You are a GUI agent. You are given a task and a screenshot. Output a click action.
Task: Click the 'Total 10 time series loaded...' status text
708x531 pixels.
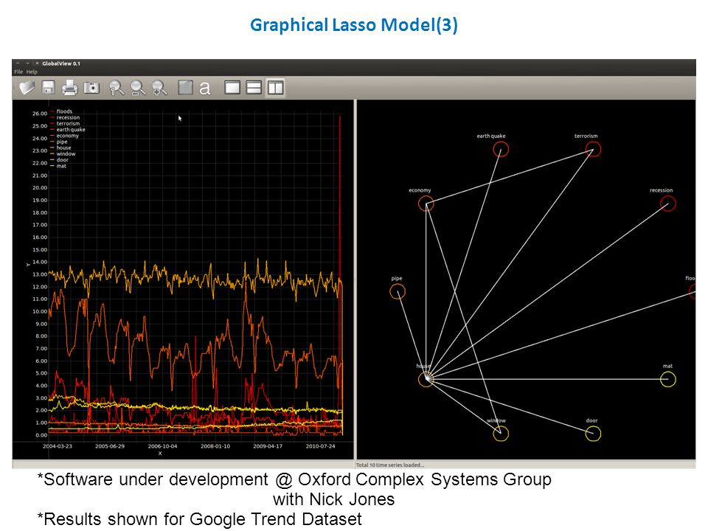pyautogui.click(x=390, y=465)
